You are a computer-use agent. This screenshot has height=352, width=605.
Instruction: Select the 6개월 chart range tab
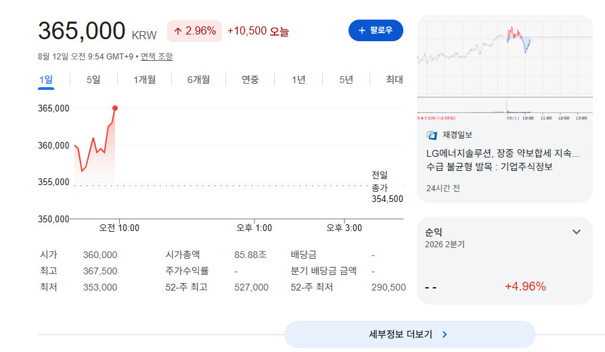click(x=198, y=80)
